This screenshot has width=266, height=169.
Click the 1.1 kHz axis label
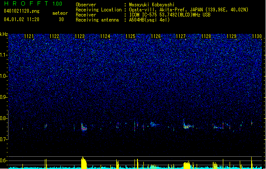tap(3, 55)
